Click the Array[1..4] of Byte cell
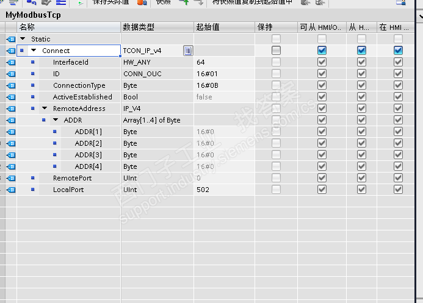Viewport: 423px width, 303px height. [x=157, y=120]
